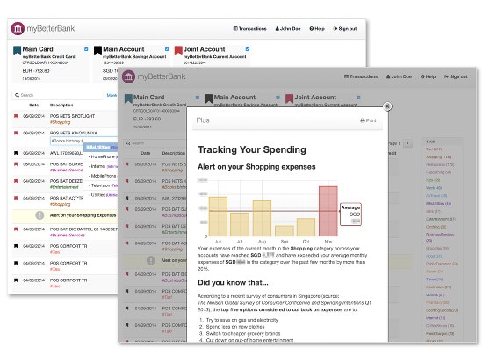Image resolution: width=483 pixels, height=363 pixels.
Task: Select MobilePhone suggestion in tag dropdown
Action: point(101,176)
